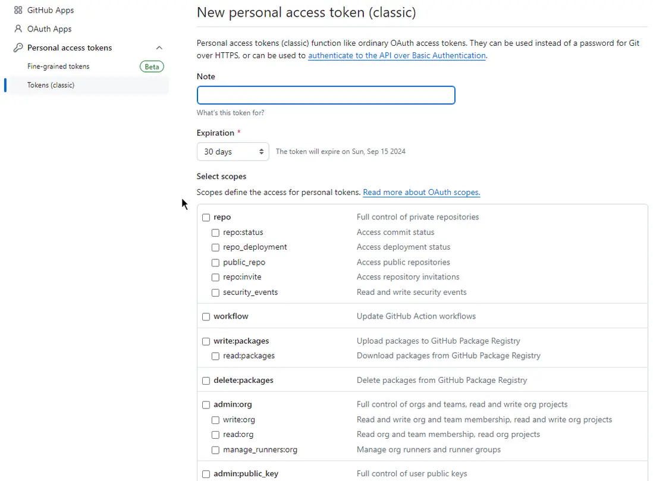653x481 pixels.
Task: Open the Basic Authentication API link
Action: click(x=397, y=55)
